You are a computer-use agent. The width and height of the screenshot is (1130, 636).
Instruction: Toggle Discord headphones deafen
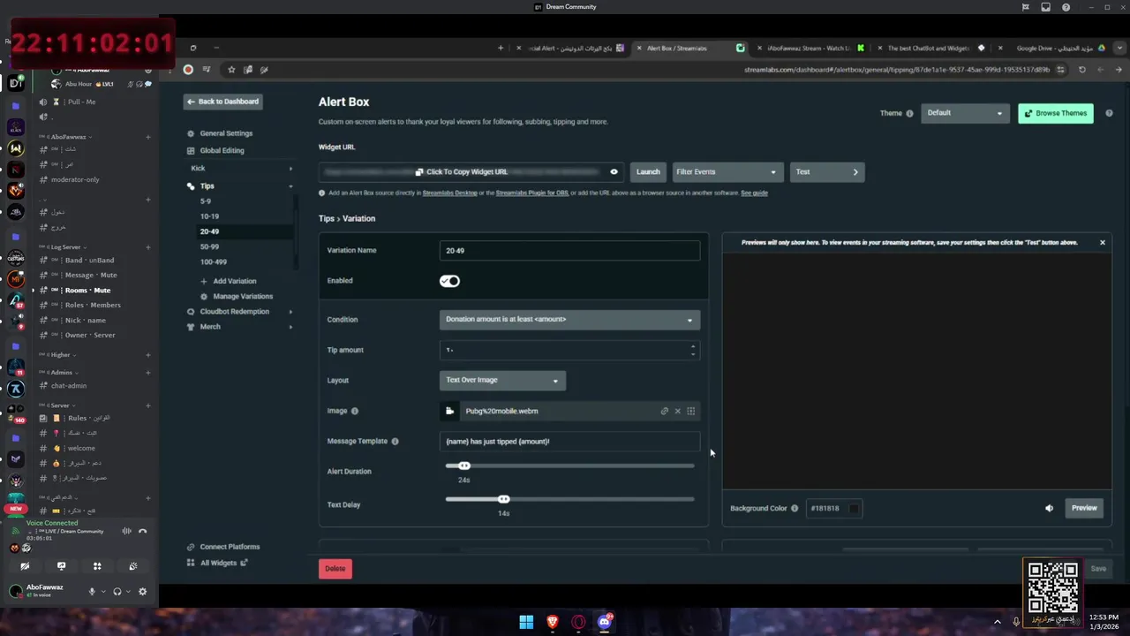[117, 592]
